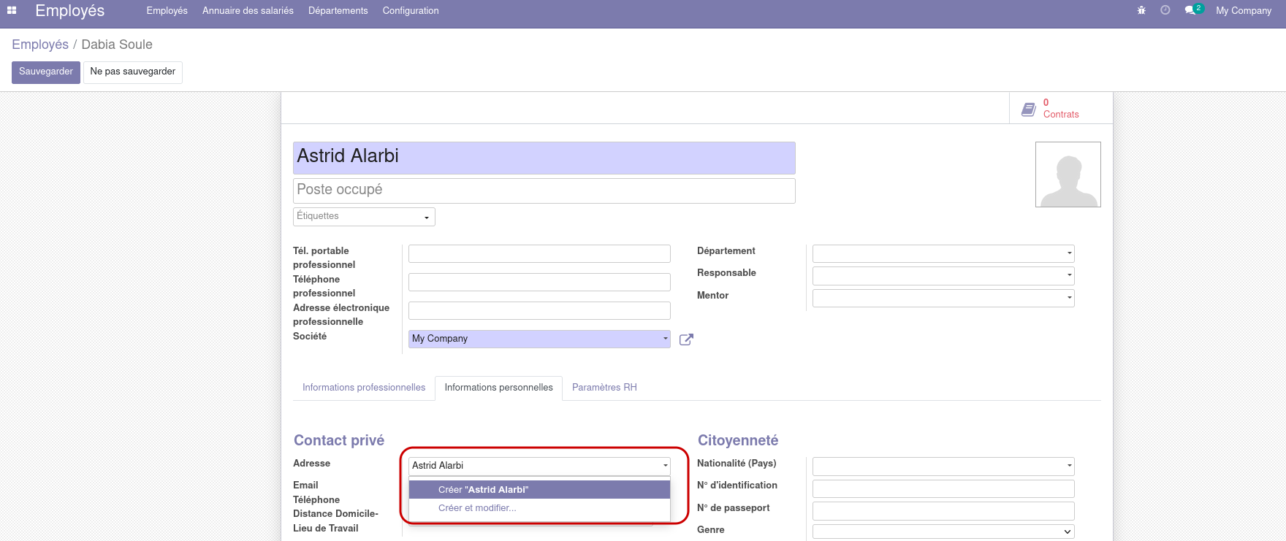
Task: Click the Tél. portable professionnel field
Action: (539, 253)
